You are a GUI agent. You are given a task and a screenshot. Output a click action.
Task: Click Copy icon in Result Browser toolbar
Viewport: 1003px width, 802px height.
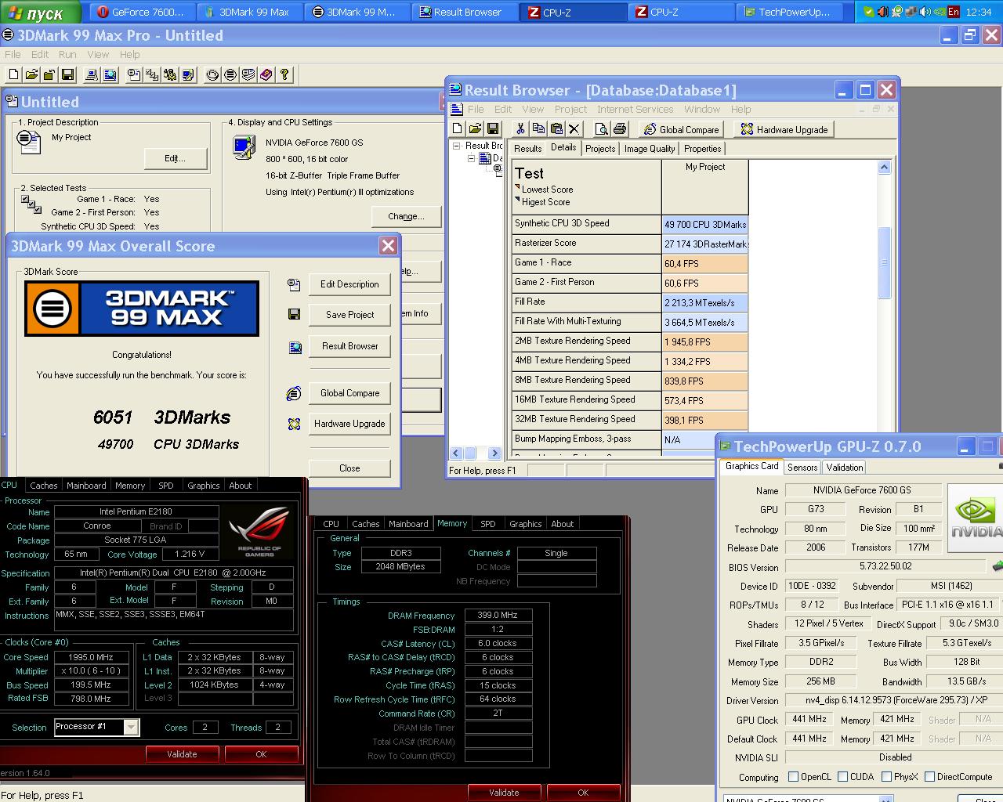coord(538,129)
